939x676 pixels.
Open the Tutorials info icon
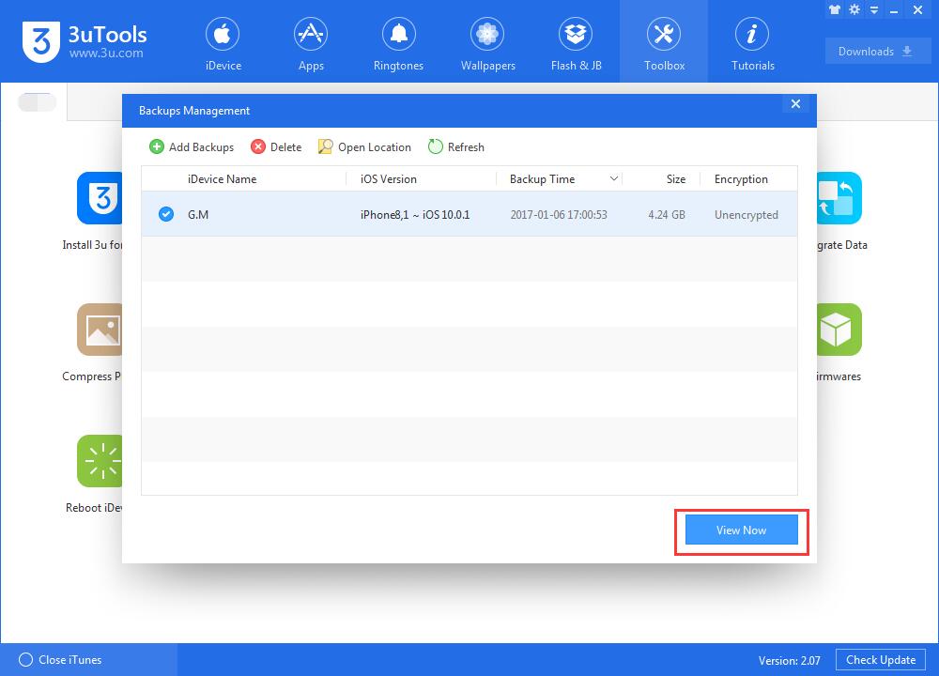pos(752,34)
